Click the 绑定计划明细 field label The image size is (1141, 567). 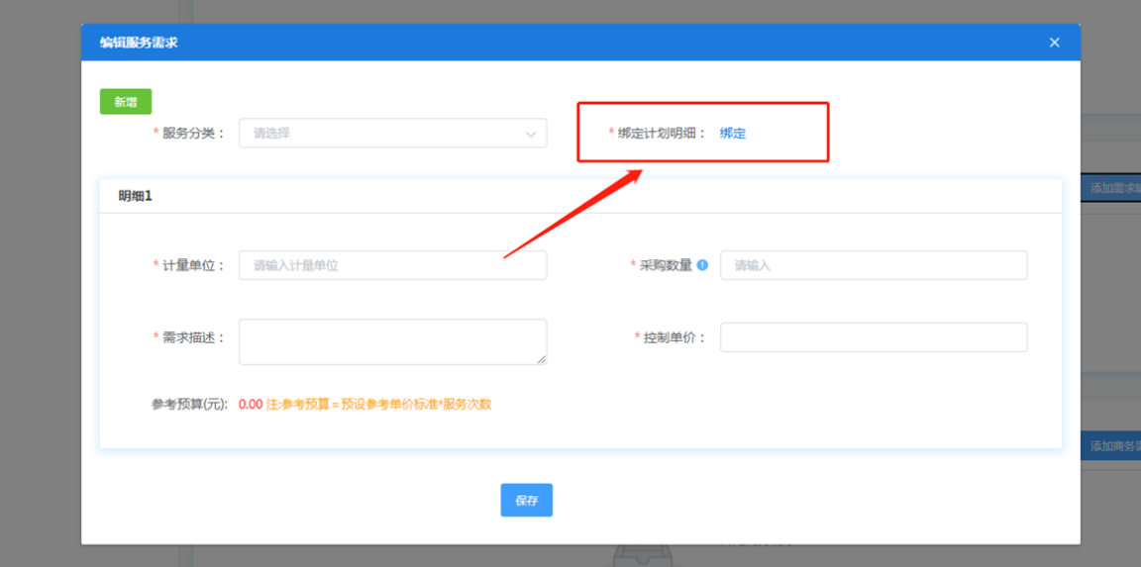pos(662,134)
